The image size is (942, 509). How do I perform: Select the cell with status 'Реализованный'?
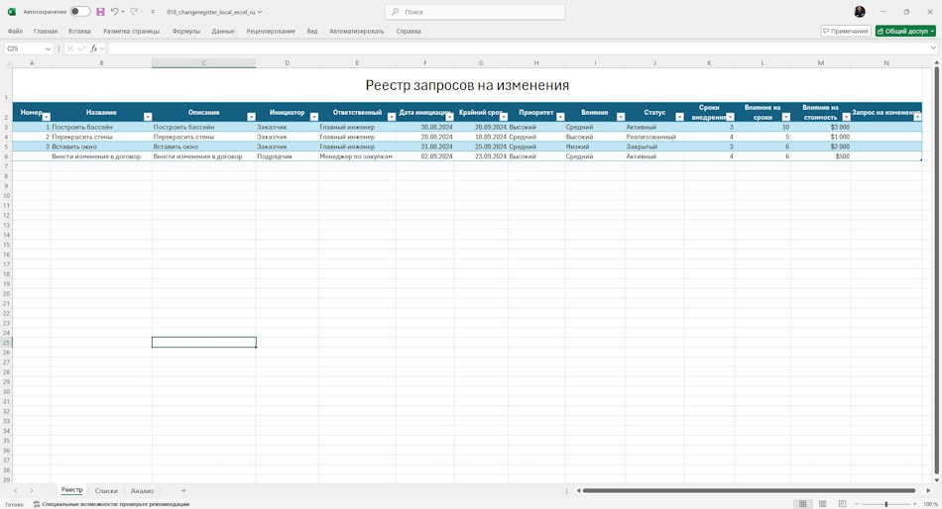[x=654, y=137]
